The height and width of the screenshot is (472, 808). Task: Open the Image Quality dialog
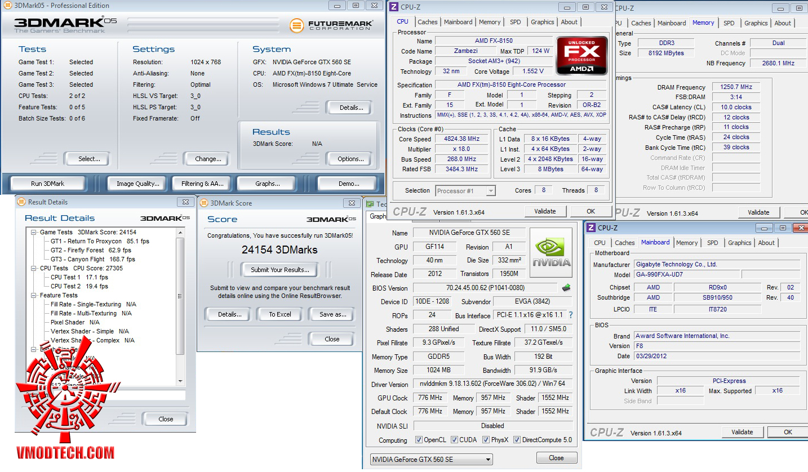pyautogui.click(x=138, y=184)
